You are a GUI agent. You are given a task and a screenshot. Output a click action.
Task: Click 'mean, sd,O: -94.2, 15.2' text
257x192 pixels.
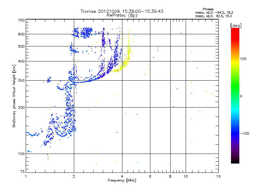(214, 12)
